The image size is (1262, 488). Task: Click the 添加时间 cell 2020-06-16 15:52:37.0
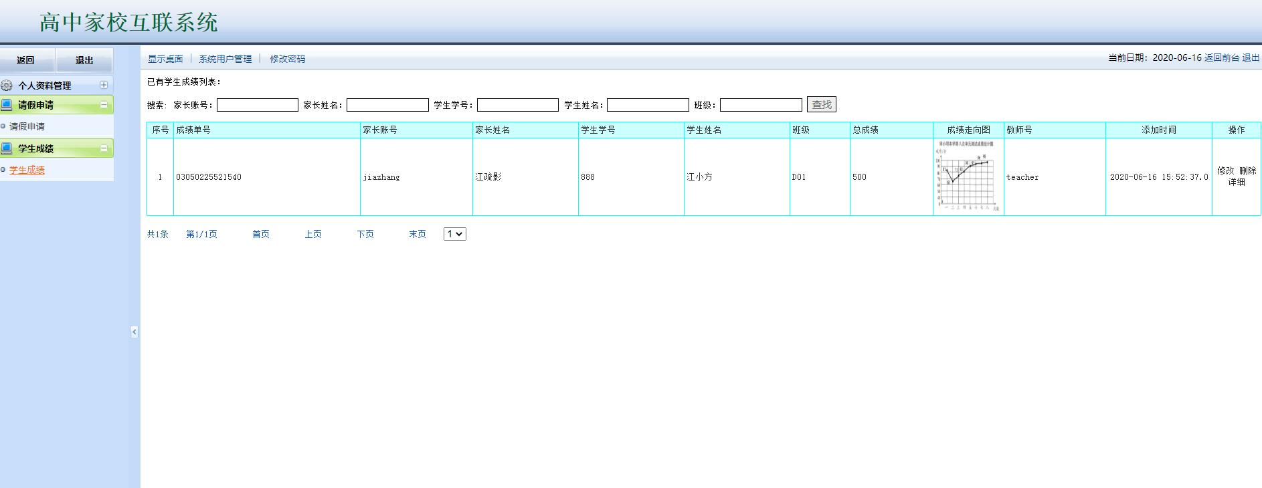click(1159, 177)
